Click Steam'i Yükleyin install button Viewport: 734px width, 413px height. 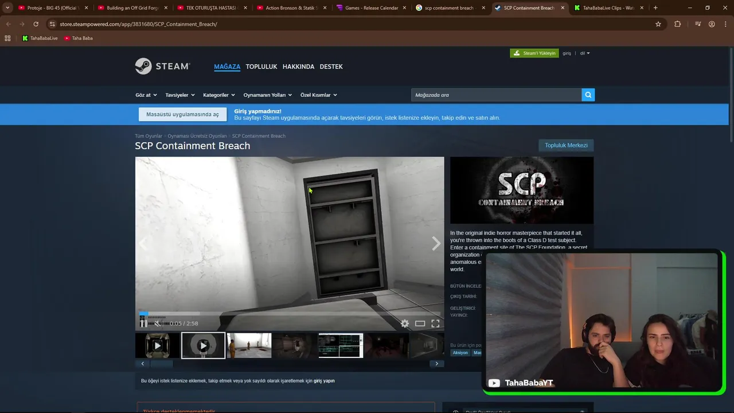coord(534,53)
